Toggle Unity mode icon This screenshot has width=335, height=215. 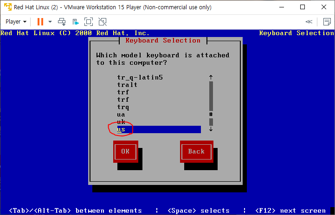103,22
